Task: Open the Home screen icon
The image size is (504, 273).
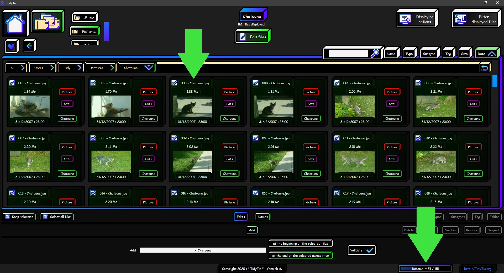Action: click(x=15, y=23)
